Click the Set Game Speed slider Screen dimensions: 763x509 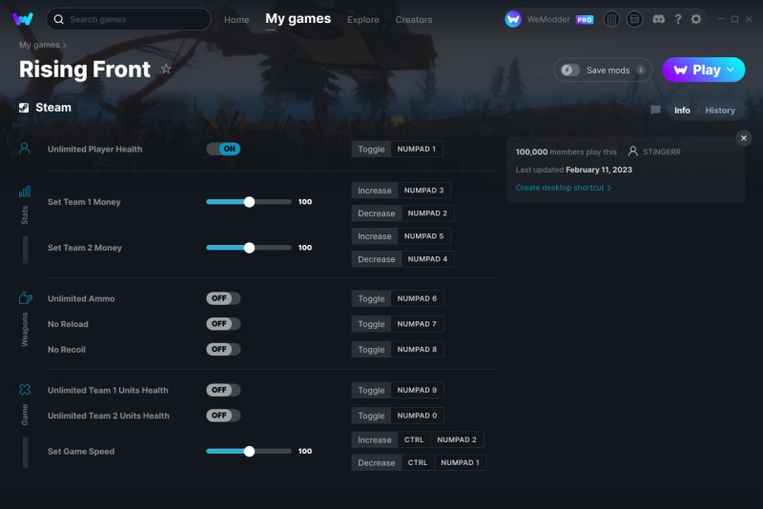tap(249, 451)
